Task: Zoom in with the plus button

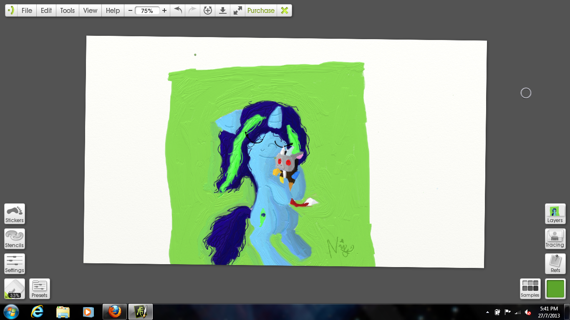Action: pyautogui.click(x=164, y=10)
